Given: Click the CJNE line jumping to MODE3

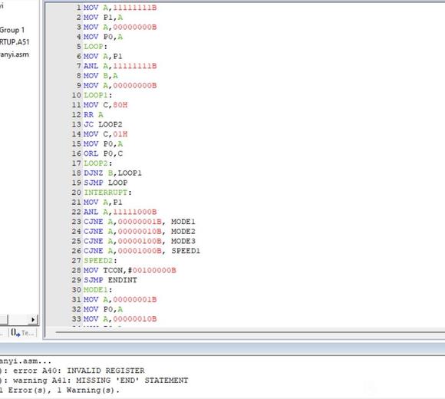Looking at the screenshot, I should click(x=140, y=241).
